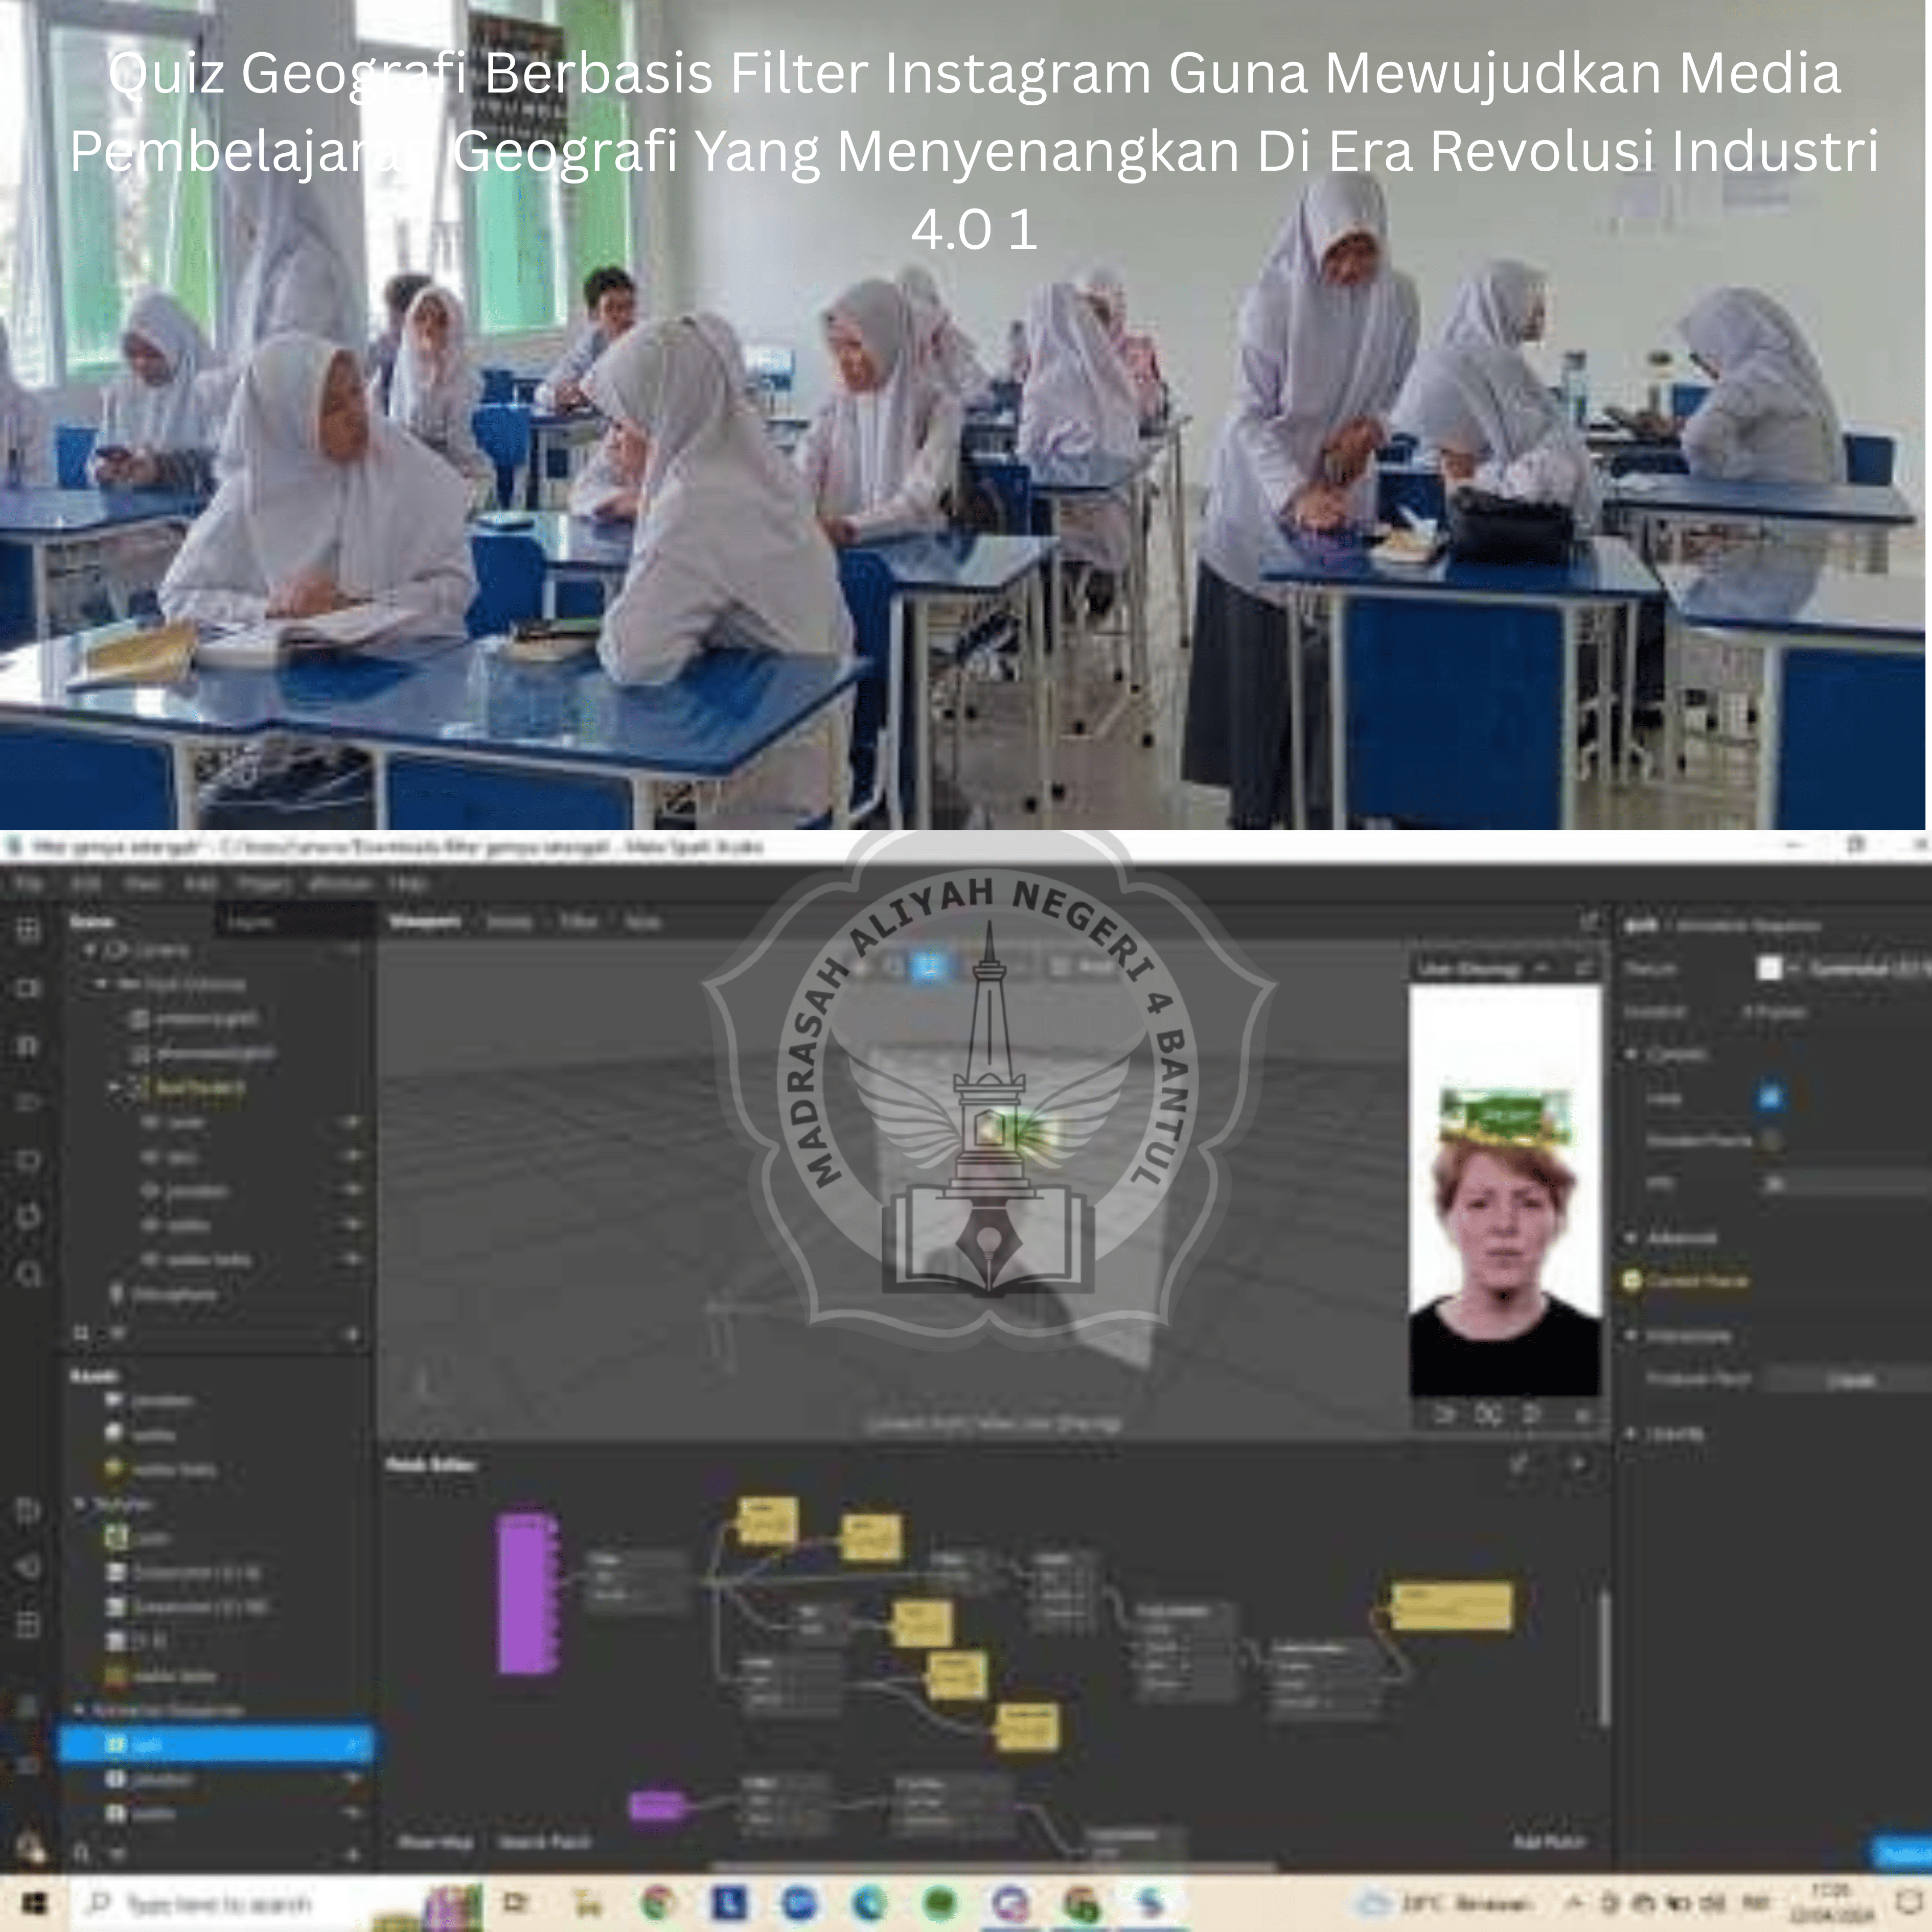
Task: Click the table-grid icon in the lower left toolbar
Action: click(x=28, y=1624)
